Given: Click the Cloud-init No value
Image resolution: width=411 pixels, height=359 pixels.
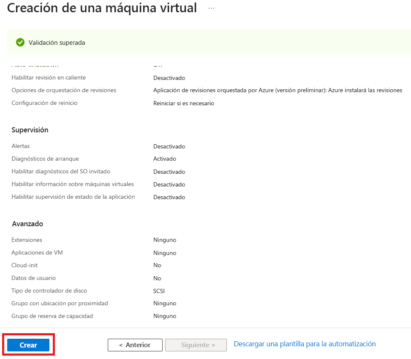Looking at the screenshot, I should click(x=157, y=265).
